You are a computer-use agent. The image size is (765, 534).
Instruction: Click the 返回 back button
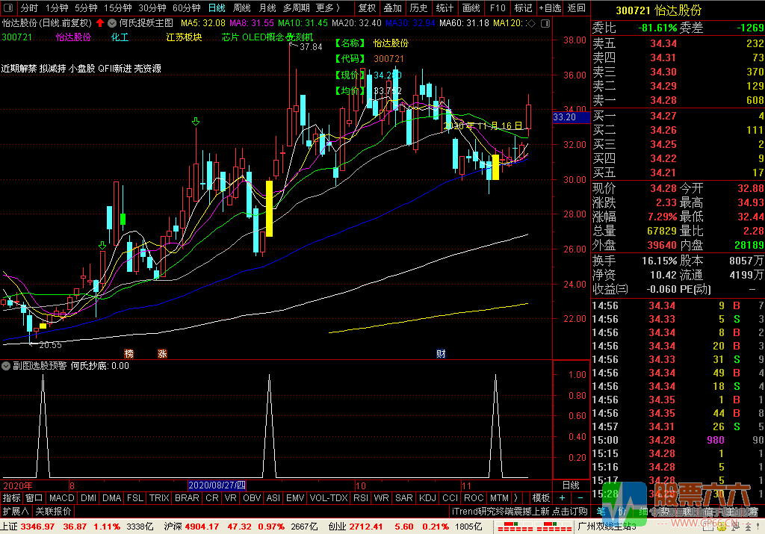point(577,8)
